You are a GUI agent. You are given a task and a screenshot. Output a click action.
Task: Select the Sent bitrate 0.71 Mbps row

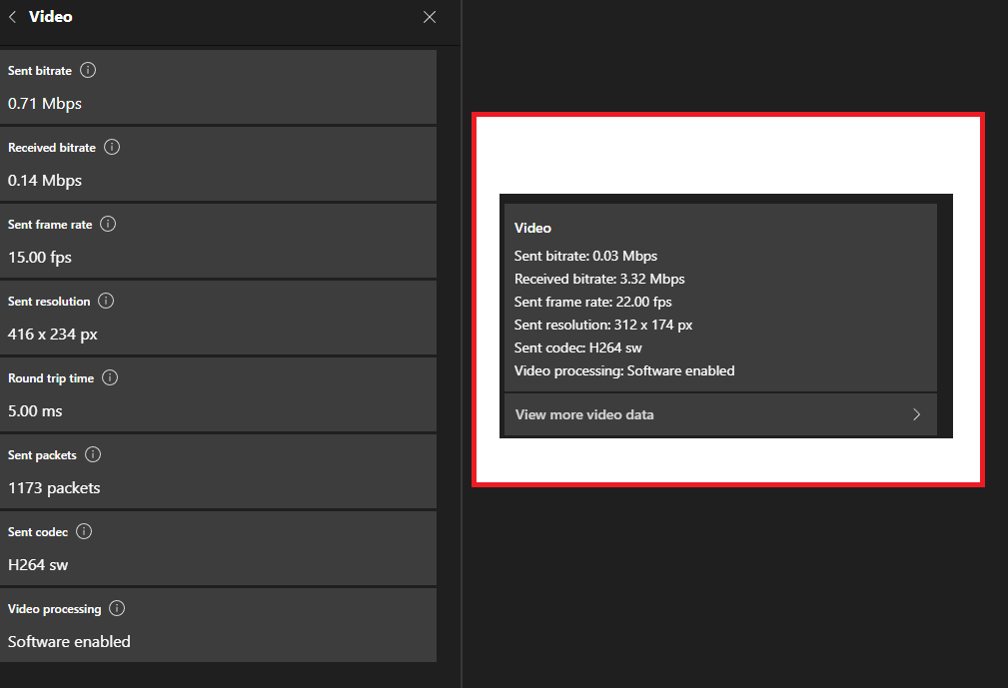point(220,87)
